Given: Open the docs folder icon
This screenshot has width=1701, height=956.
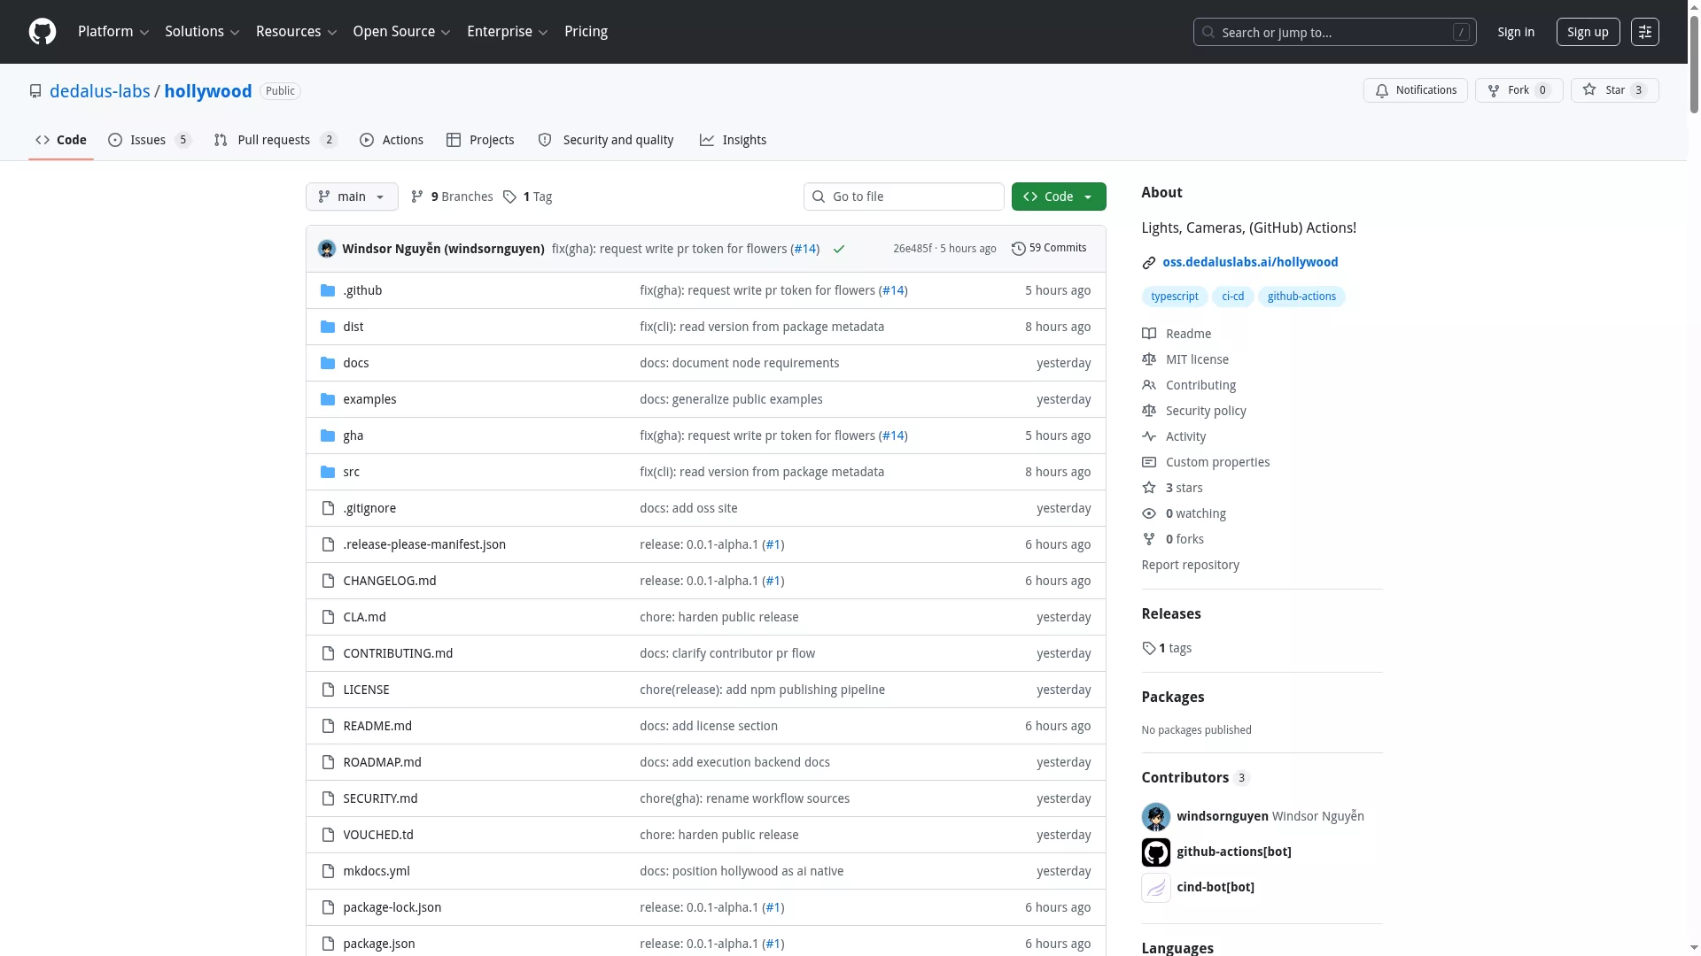Looking at the screenshot, I should coord(328,363).
